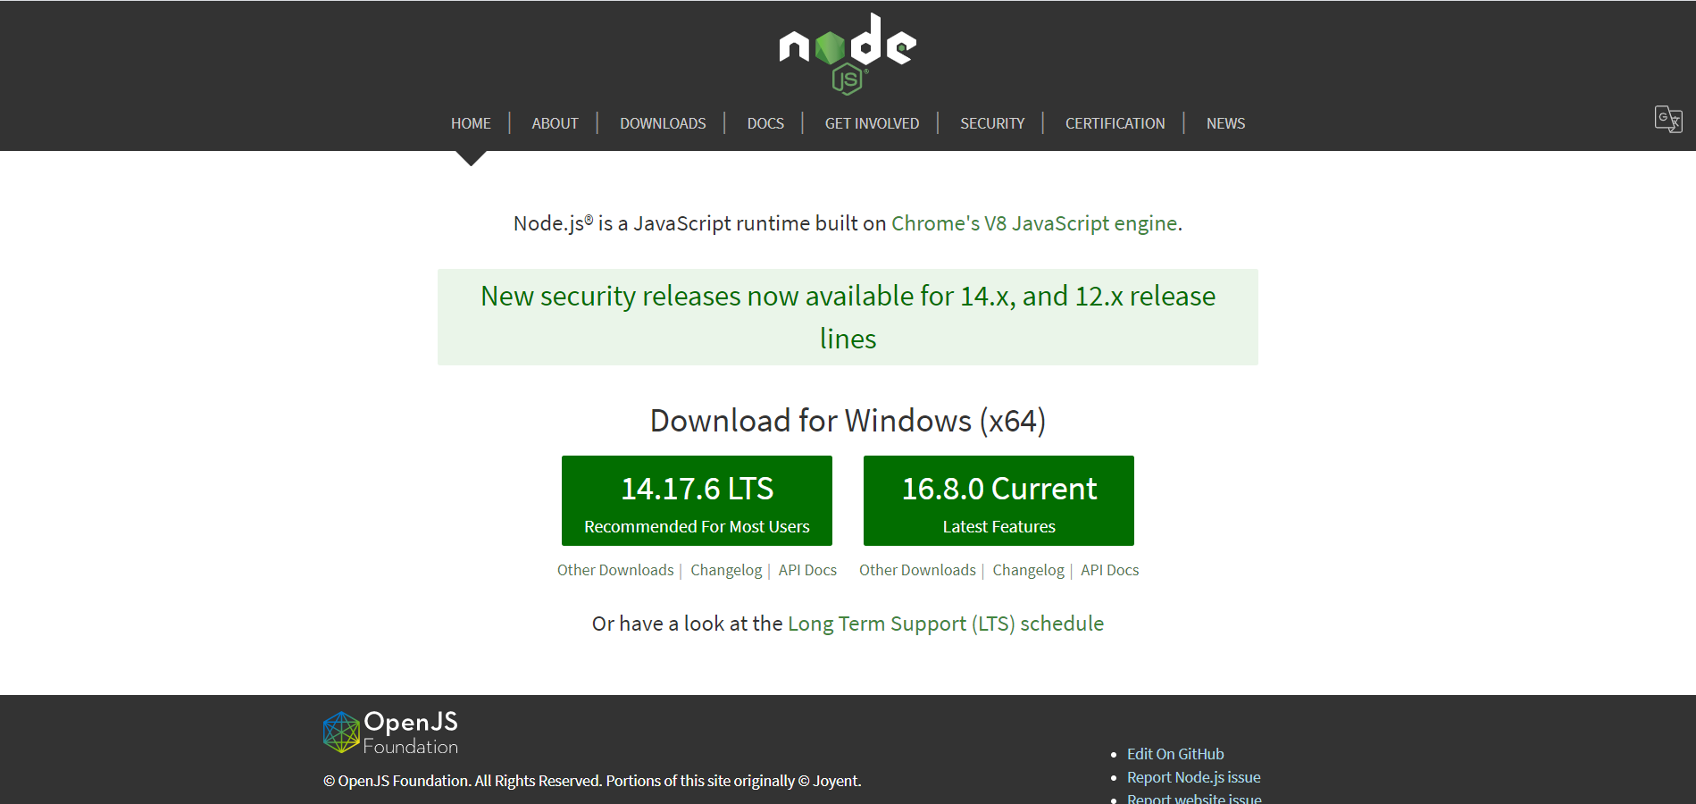Open Other Downloads under 14.17.6 LTS
This screenshot has height=804, width=1696.
615,570
